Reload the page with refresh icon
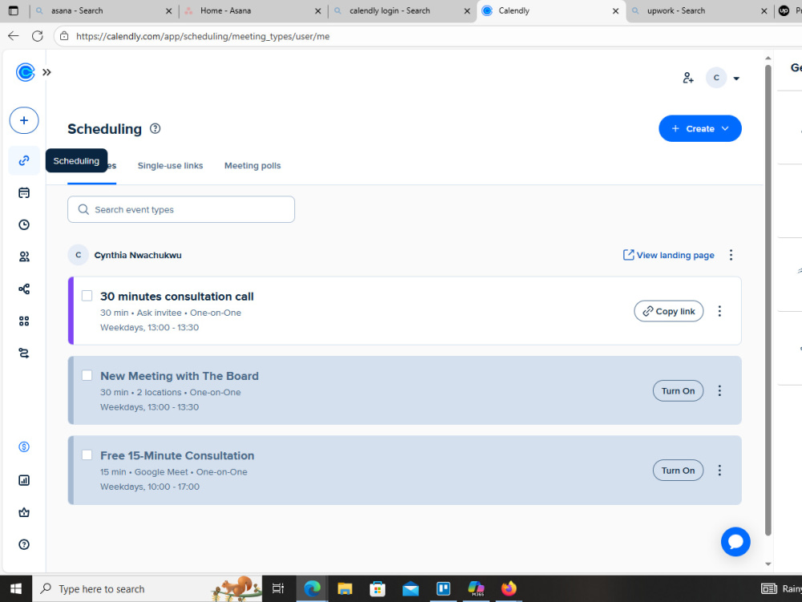The image size is (802, 602). click(x=38, y=36)
